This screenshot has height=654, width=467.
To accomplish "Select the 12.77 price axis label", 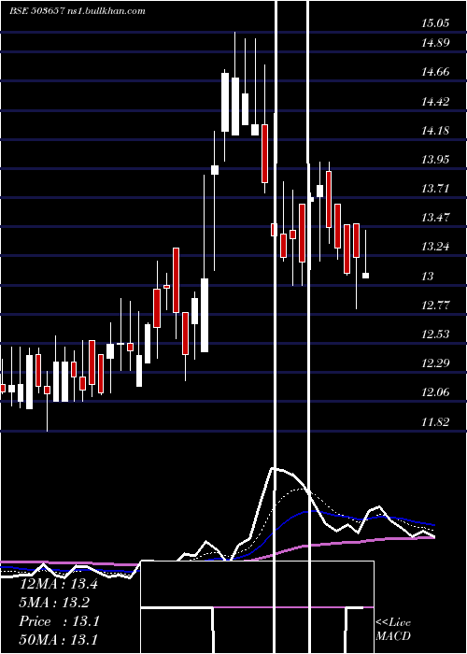I will pyautogui.click(x=435, y=306).
